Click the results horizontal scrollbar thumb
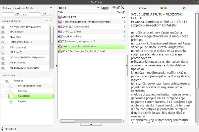This screenshot has width=199, height=132. (68, 121)
